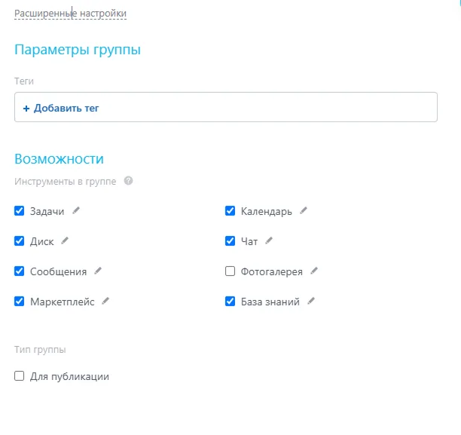Edit Календарь label with pencil icon
This screenshot has height=435, width=461.
(x=304, y=211)
